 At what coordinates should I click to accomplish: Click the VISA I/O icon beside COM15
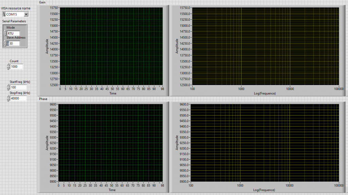pyautogui.click(x=4, y=14)
